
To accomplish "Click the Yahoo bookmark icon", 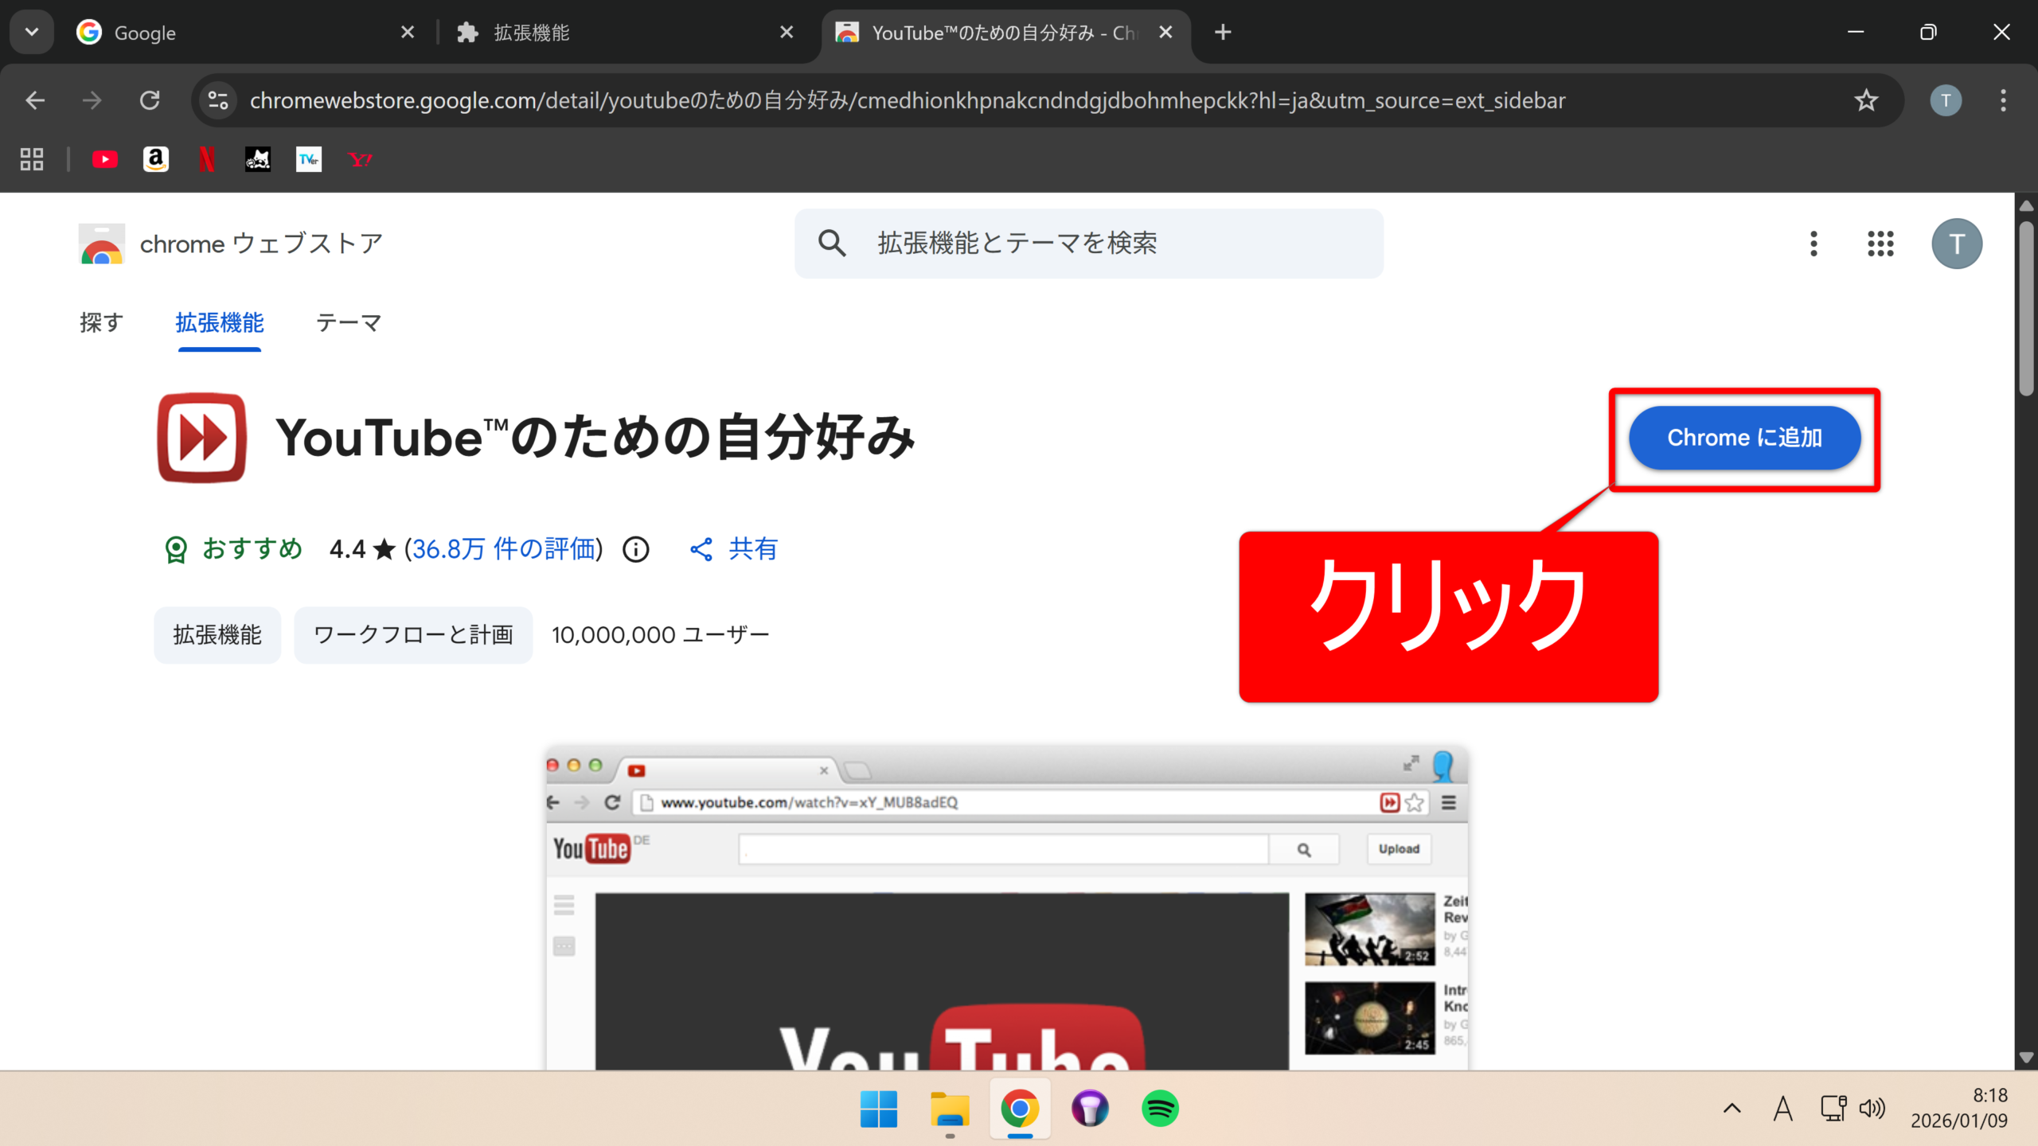I will pyautogui.click(x=360, y=160).
